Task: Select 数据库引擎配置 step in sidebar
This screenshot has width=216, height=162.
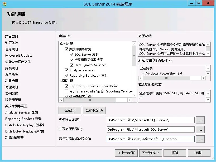Action: pos(16,106)
